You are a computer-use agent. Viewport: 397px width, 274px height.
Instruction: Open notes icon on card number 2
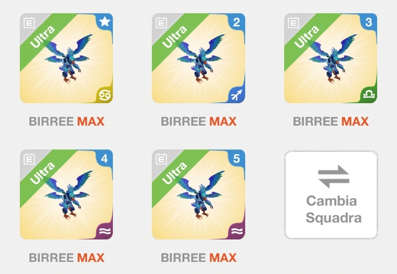[x=161, y=23]
